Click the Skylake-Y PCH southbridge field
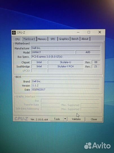Viewport: 114px width, 153px height. pos(66,67)
